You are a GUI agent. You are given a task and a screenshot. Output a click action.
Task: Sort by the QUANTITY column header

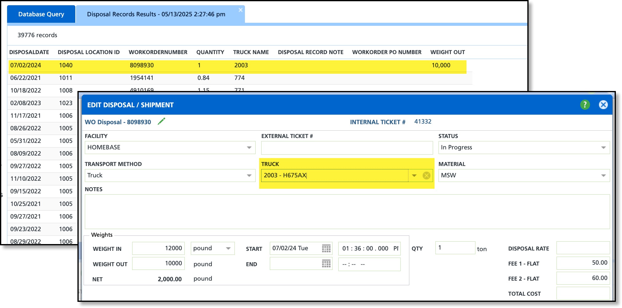(x=210, y=52)
